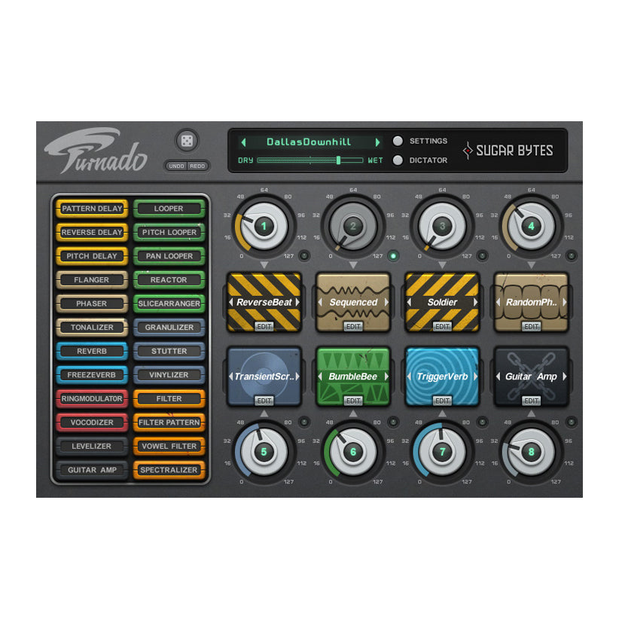This screenshot has height=619, width=619.
Task: Enable the SETTINGS toggle
Action: (x=398, y=140)
